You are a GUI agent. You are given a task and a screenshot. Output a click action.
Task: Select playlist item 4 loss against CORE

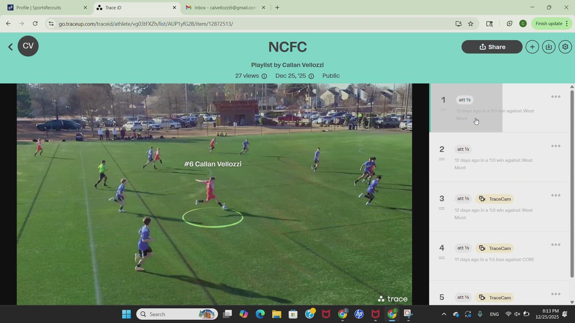[x=494, y=259]
